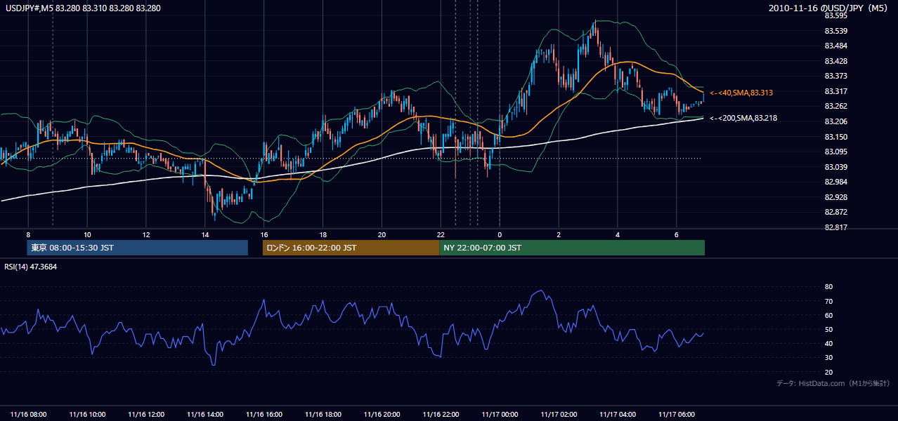
Task: Select the London 16:00-22:00 JST session bar
Action: coord(351,248)
